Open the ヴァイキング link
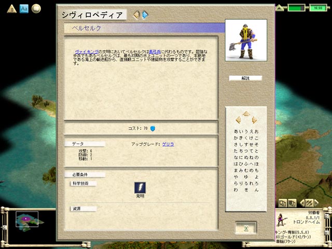332x249 pixels. [86, 52]
